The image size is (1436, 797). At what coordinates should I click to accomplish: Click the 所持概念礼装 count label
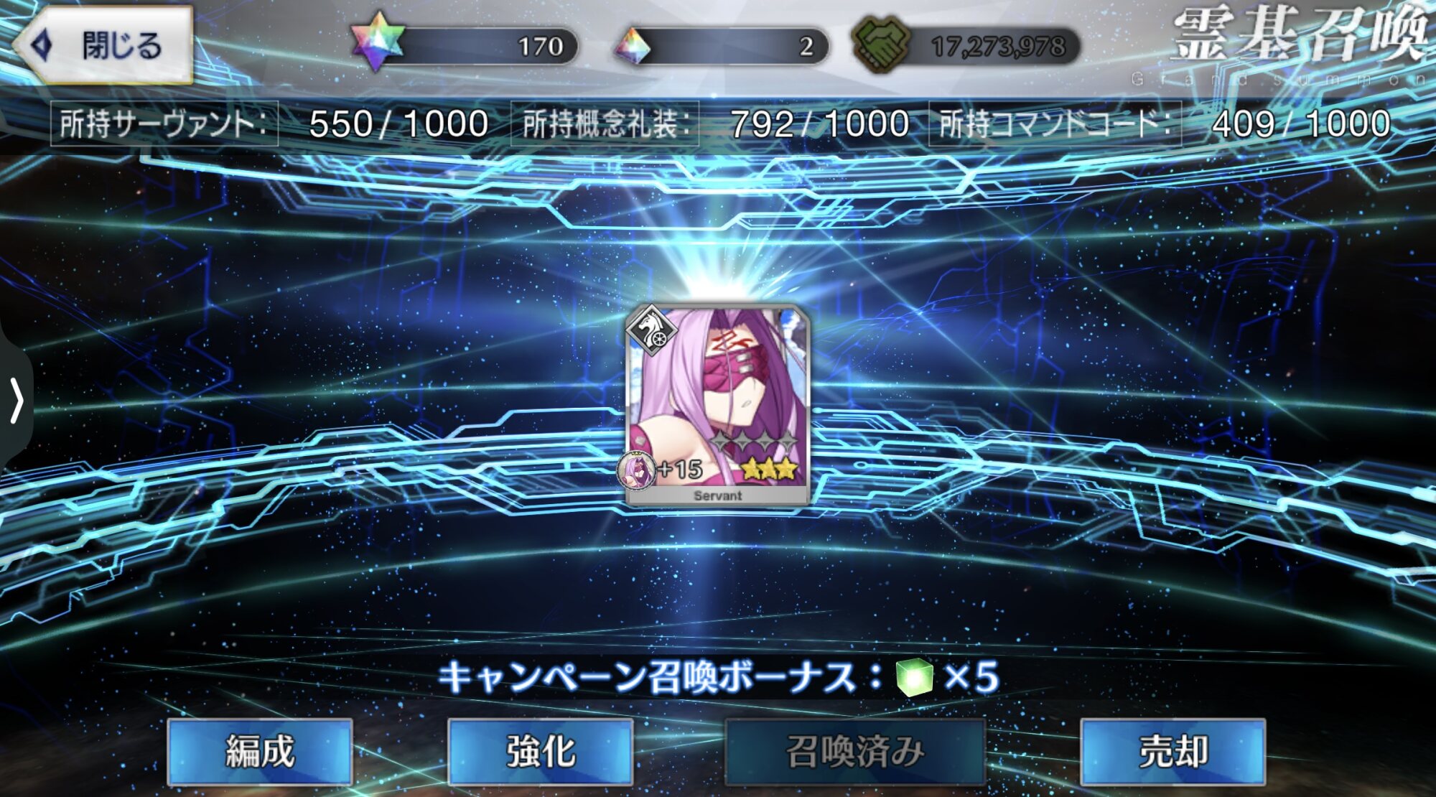[605, 124]
